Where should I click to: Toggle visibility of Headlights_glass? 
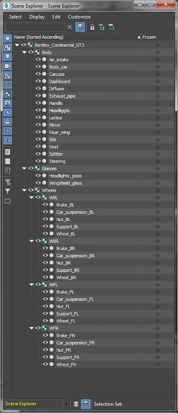(x=38, y=176)
